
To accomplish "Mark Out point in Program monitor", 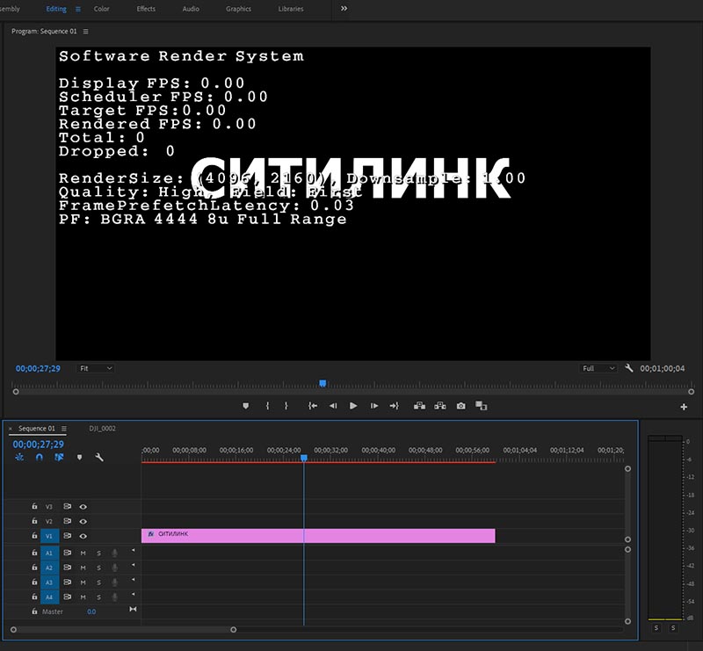I will point(286,406).
